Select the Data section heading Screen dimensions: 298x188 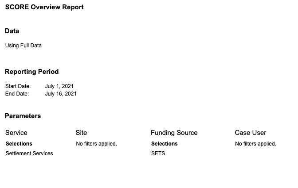coord(12,31)
